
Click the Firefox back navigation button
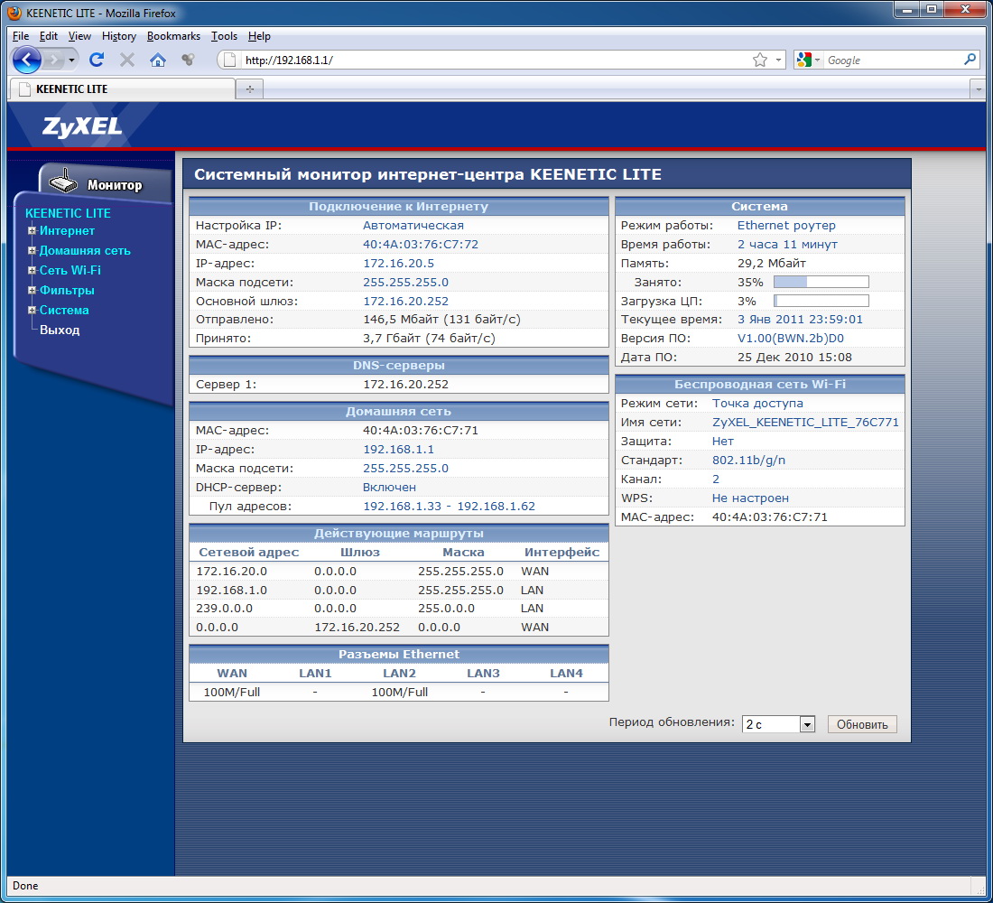pyautogui.click(x=27, y=61)
